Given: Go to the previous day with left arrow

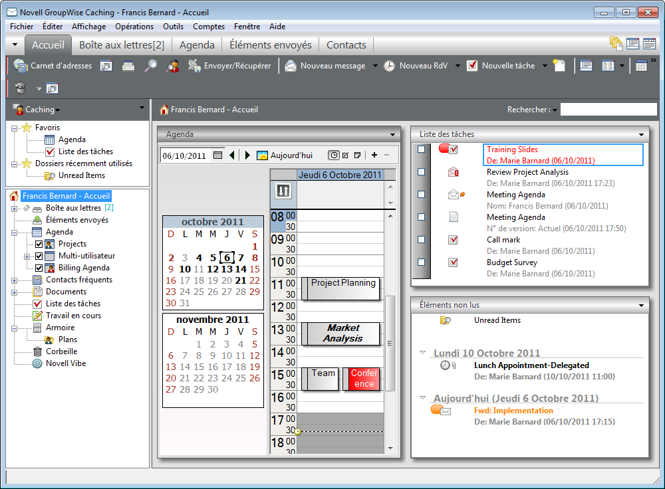Looking at the screenshot, I should (232, 155).
